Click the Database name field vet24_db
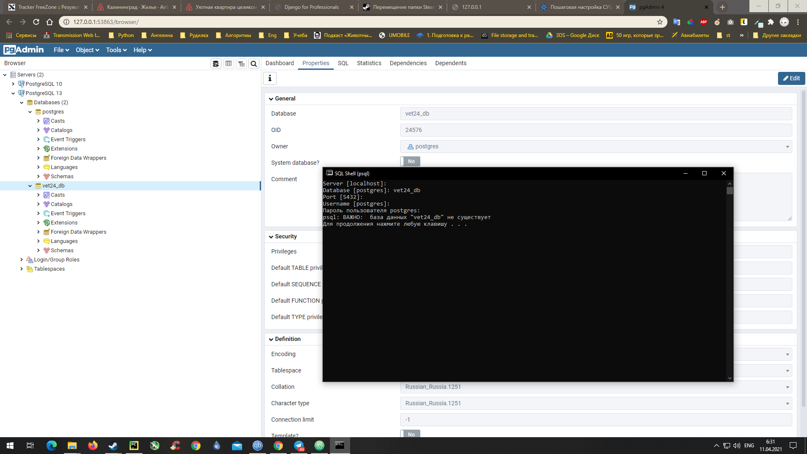This screenshot has height=454, width=807. [596, 114]
